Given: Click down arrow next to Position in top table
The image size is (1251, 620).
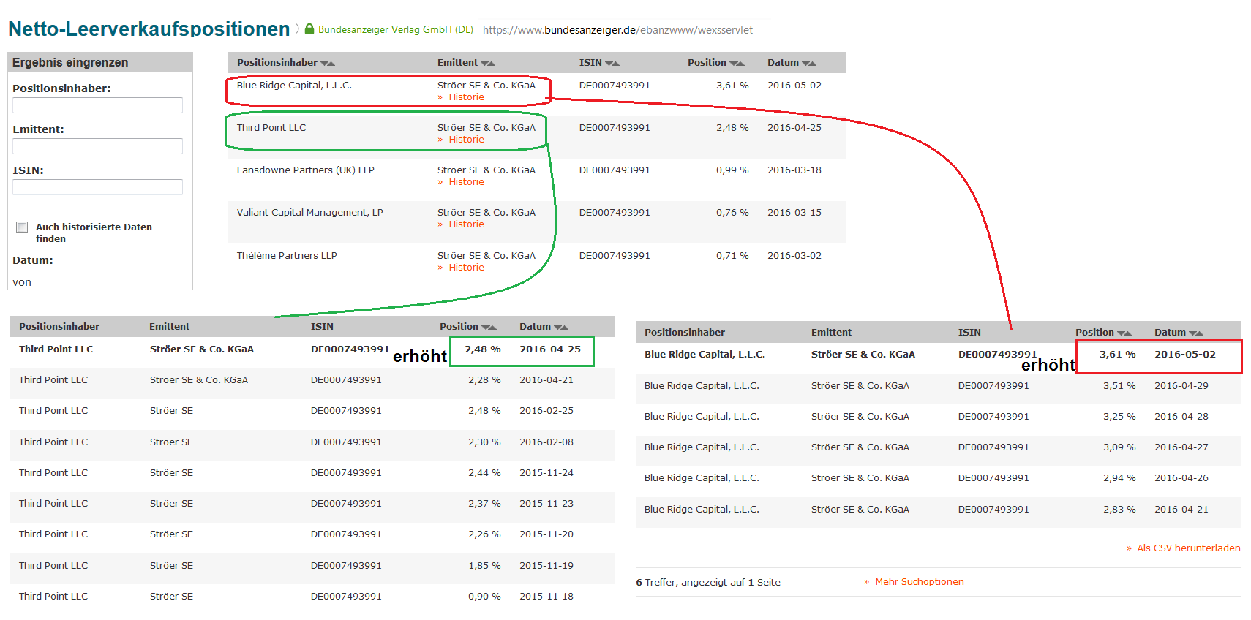Looking at the screenshot, I should point(733,64).
